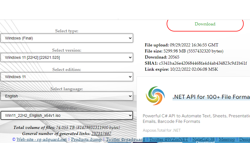This screenshot has width=250, height=143.
Task: Click the .NET API for 100+ File Formats headline
Action: [x=211, y=97]
